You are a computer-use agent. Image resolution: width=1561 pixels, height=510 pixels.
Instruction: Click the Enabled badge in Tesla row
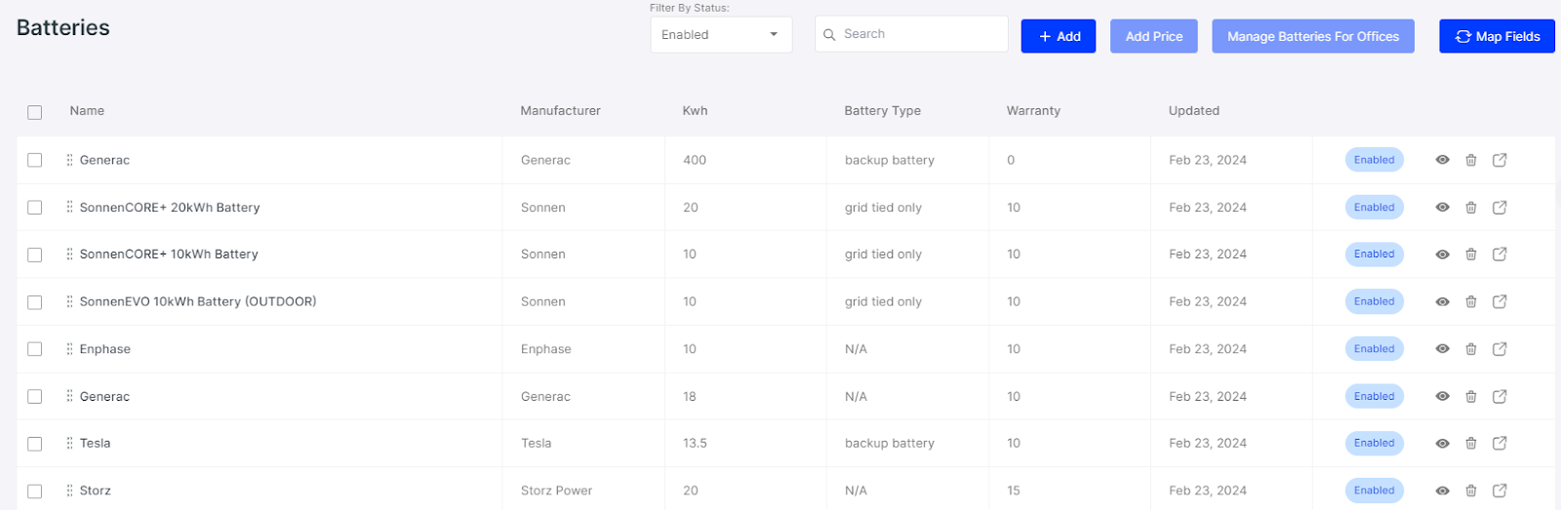tap(1375, 444)
